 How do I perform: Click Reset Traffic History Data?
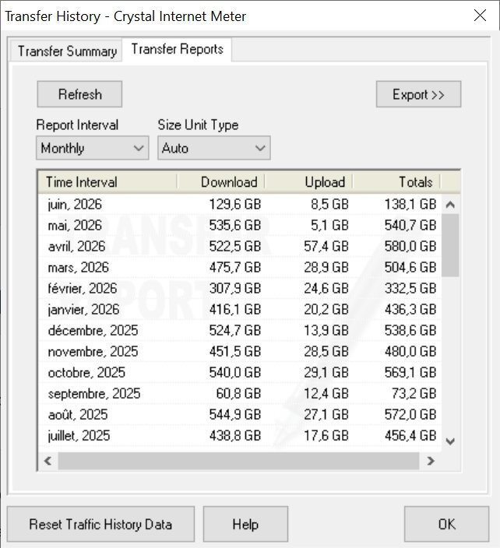(x=100, y=524)
